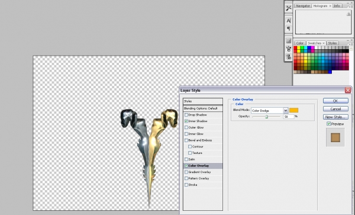
Task: Switch to the Styles tab
Action: (332, 43)
